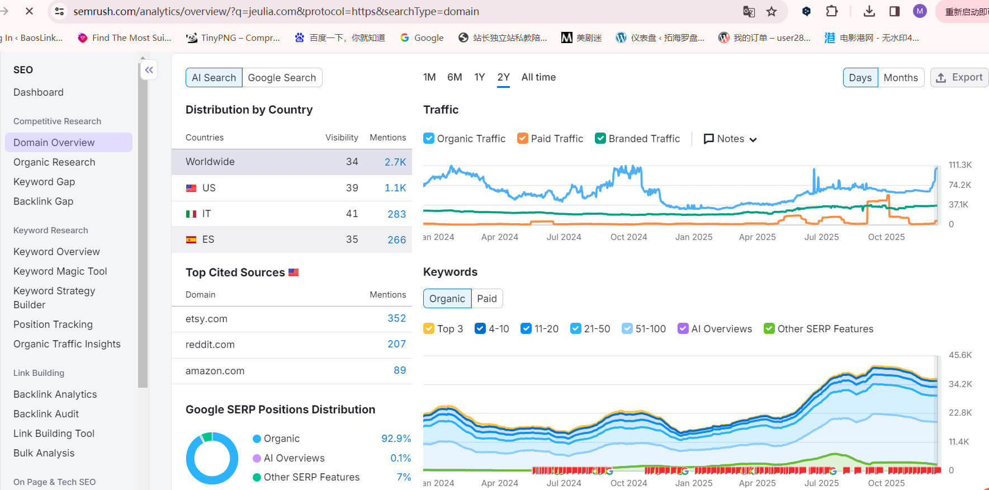This screenshot has width=989, height=490.
Task: Click the Export button
Action: [959, 77]
